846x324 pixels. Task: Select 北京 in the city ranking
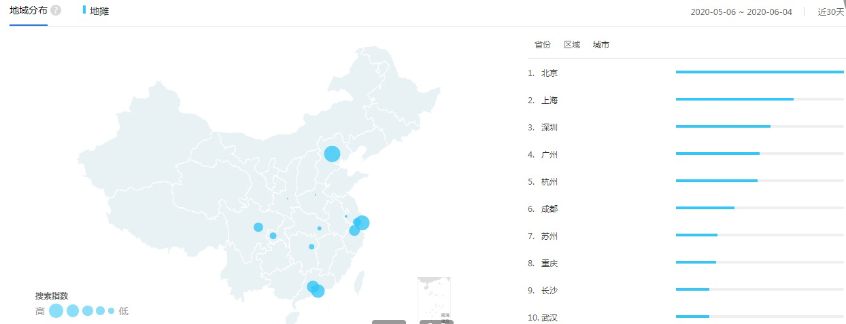(549, 73)
